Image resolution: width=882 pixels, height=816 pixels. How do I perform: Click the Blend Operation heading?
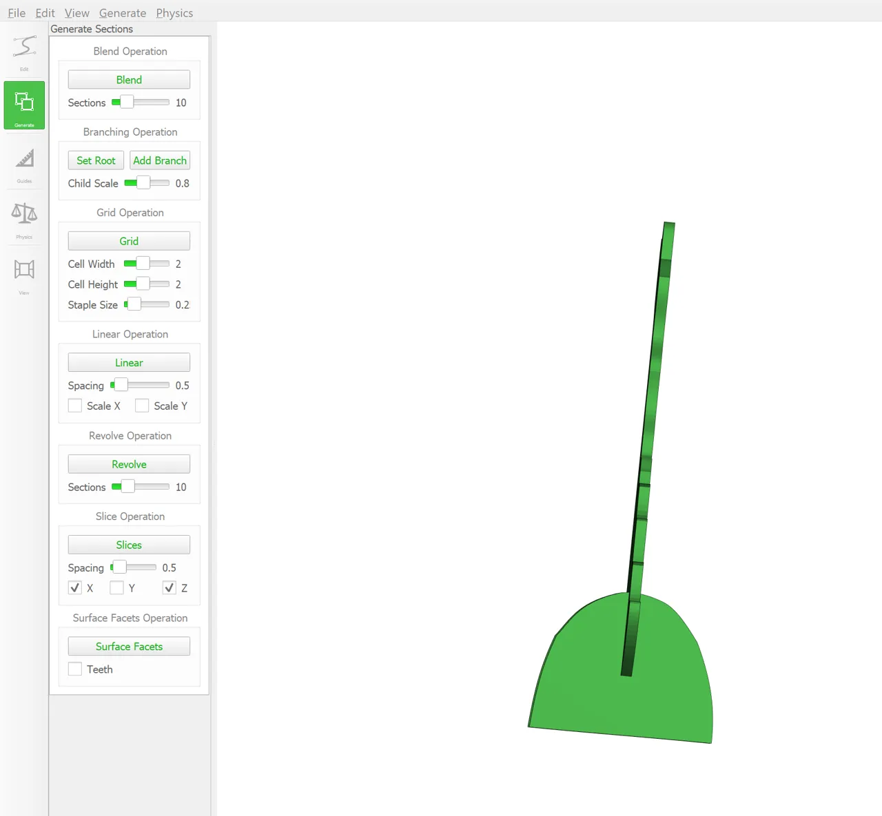click(x=130, y=52)
